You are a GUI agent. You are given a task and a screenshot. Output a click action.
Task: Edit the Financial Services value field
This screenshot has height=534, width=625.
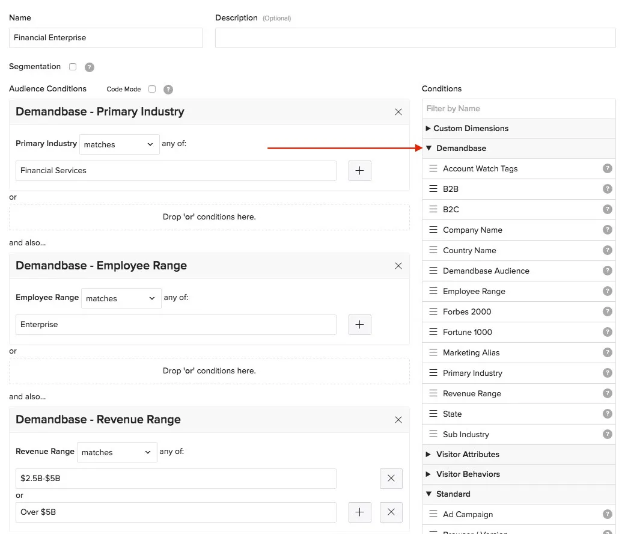(175, 171)
